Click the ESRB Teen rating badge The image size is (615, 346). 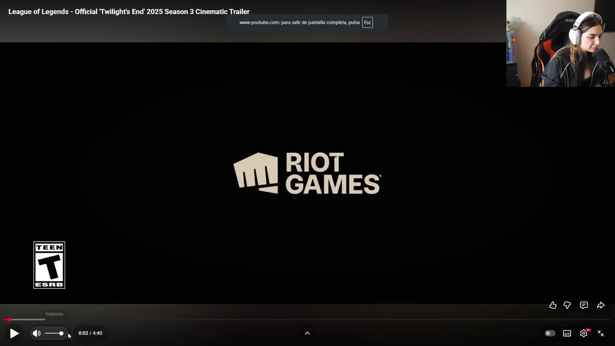[x=49, y=265]
